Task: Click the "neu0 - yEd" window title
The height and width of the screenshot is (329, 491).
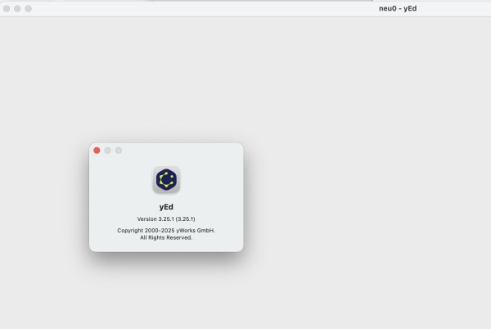Action: 399,7
